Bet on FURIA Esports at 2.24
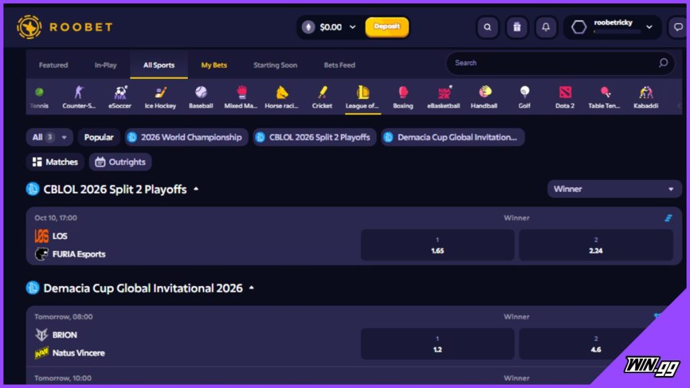This screenshot has width=690, height=388. click(596, 245)
